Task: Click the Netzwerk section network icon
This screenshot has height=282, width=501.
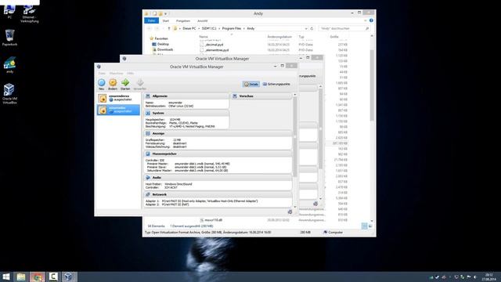Action: (148, 194)
